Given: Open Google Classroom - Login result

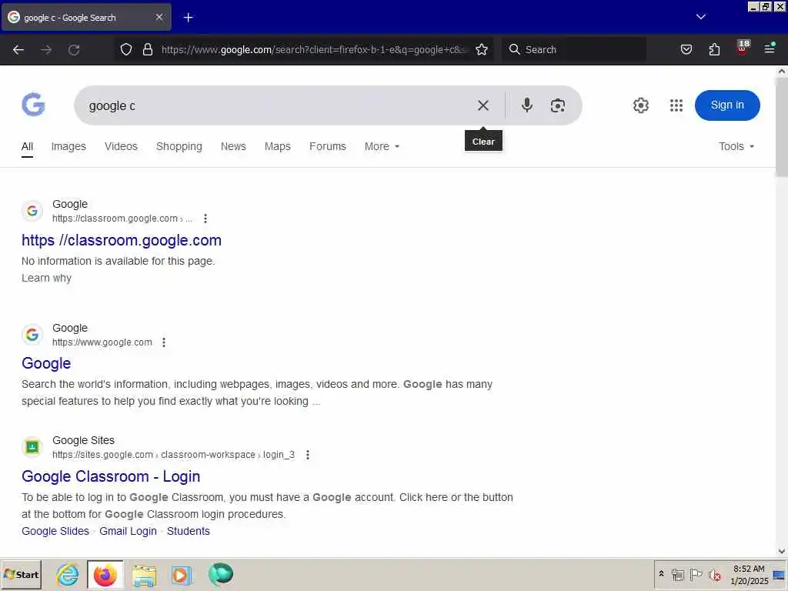Looking at the screenshot, I should click(x=111, y=476).
